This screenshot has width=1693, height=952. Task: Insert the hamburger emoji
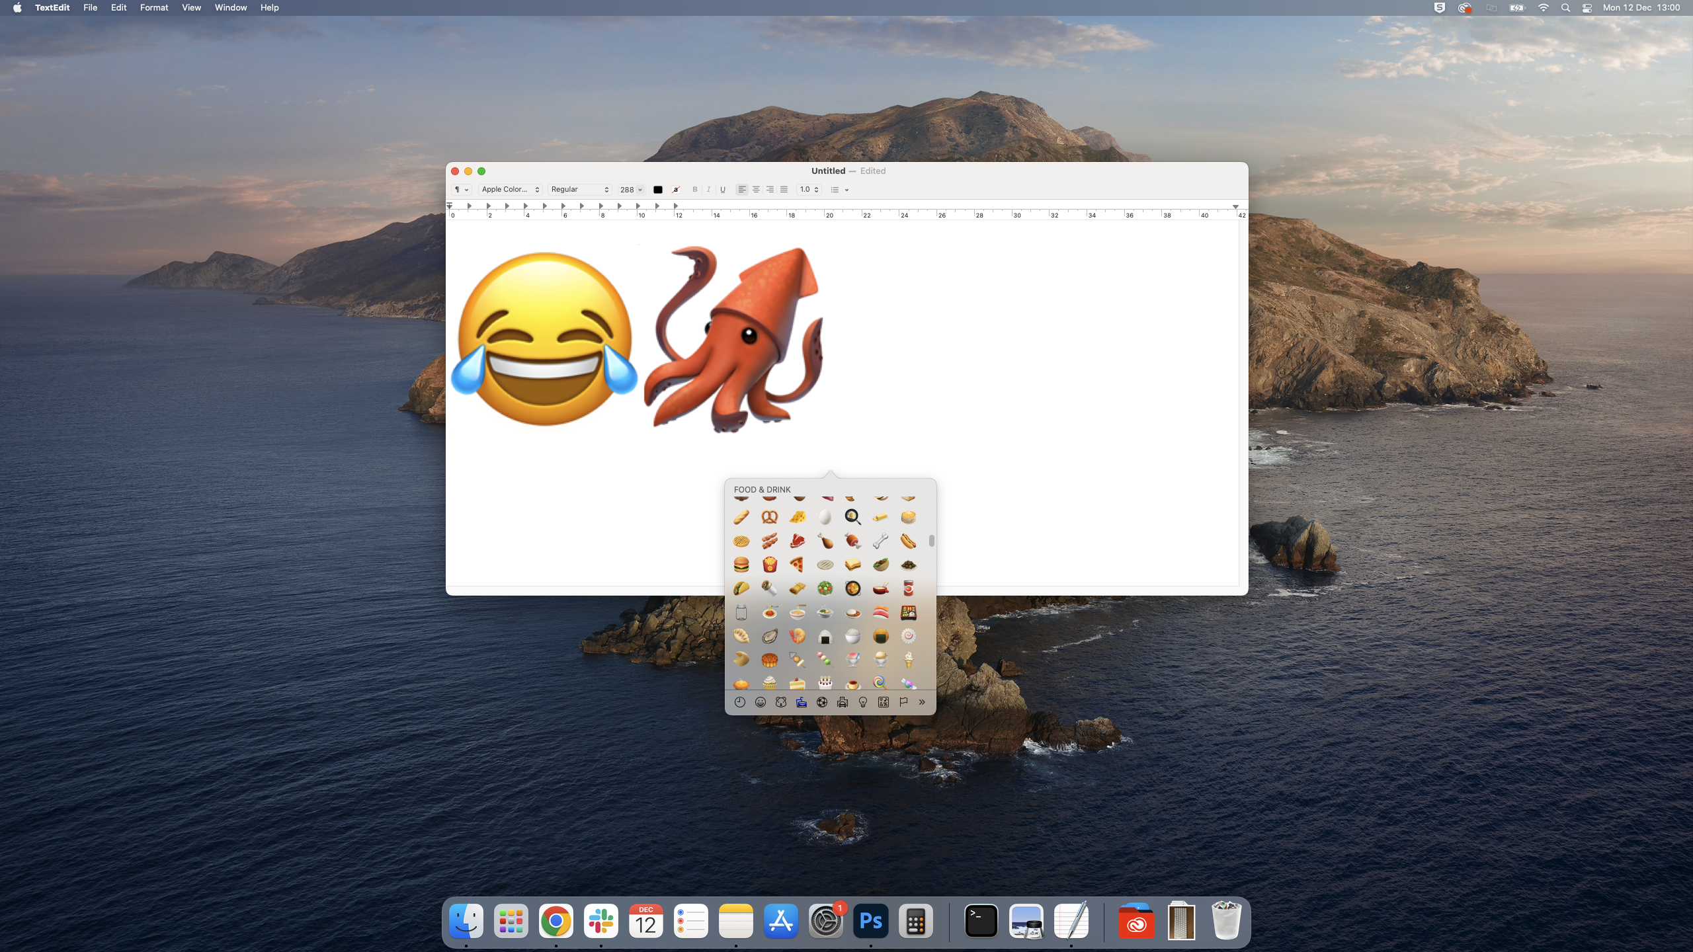click(x=741, y=565)
